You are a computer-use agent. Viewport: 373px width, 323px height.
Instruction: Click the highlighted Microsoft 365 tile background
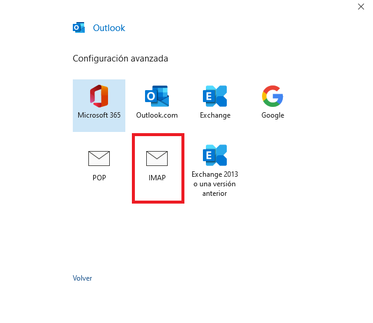[99, 106]
